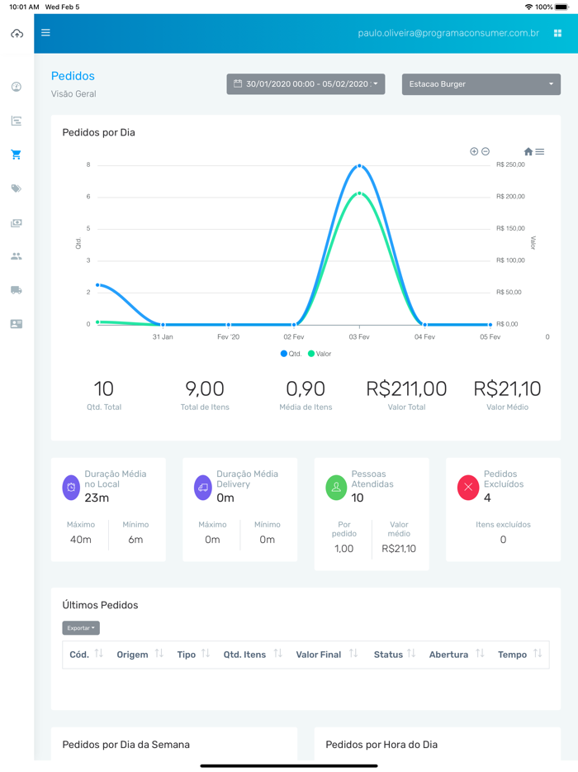Click the red Pedidos Excluídos X icon
578x772 pixels.
(x=468, y=488)
